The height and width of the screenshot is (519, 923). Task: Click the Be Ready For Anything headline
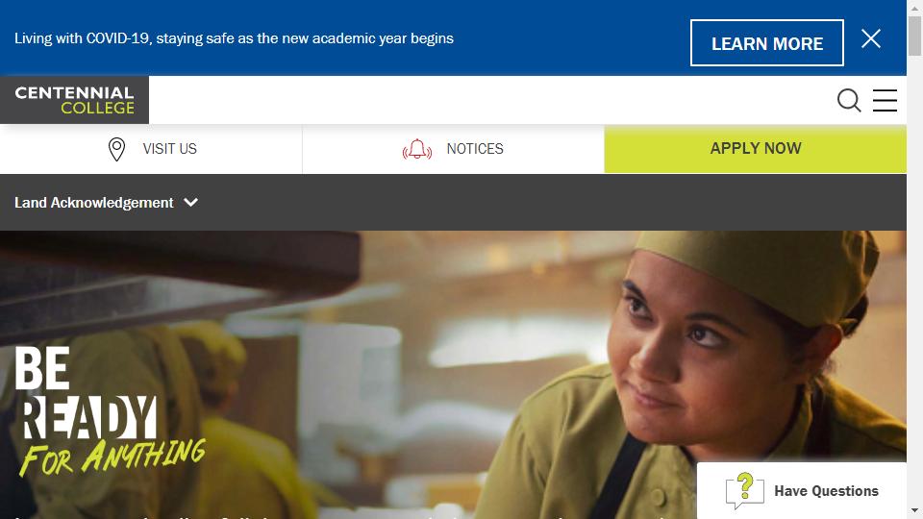click(110, 410)
